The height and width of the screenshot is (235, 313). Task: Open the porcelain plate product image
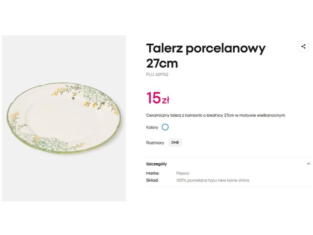64,118
